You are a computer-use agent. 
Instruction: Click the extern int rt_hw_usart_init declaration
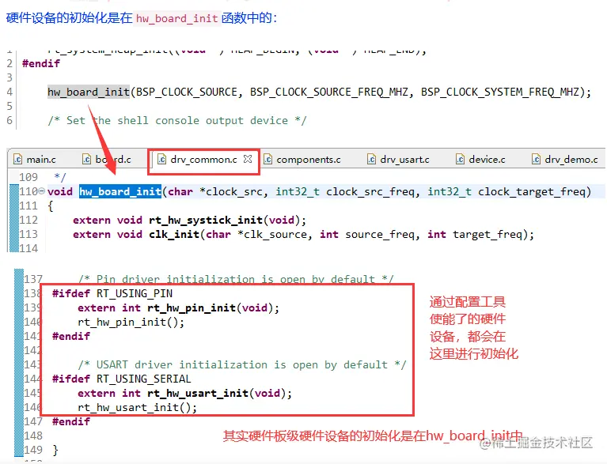pyautogui.click(x=184, y=393)
